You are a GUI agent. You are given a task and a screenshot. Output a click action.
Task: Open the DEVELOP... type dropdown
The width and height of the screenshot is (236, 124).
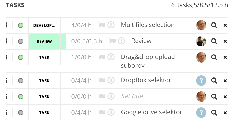44,25
